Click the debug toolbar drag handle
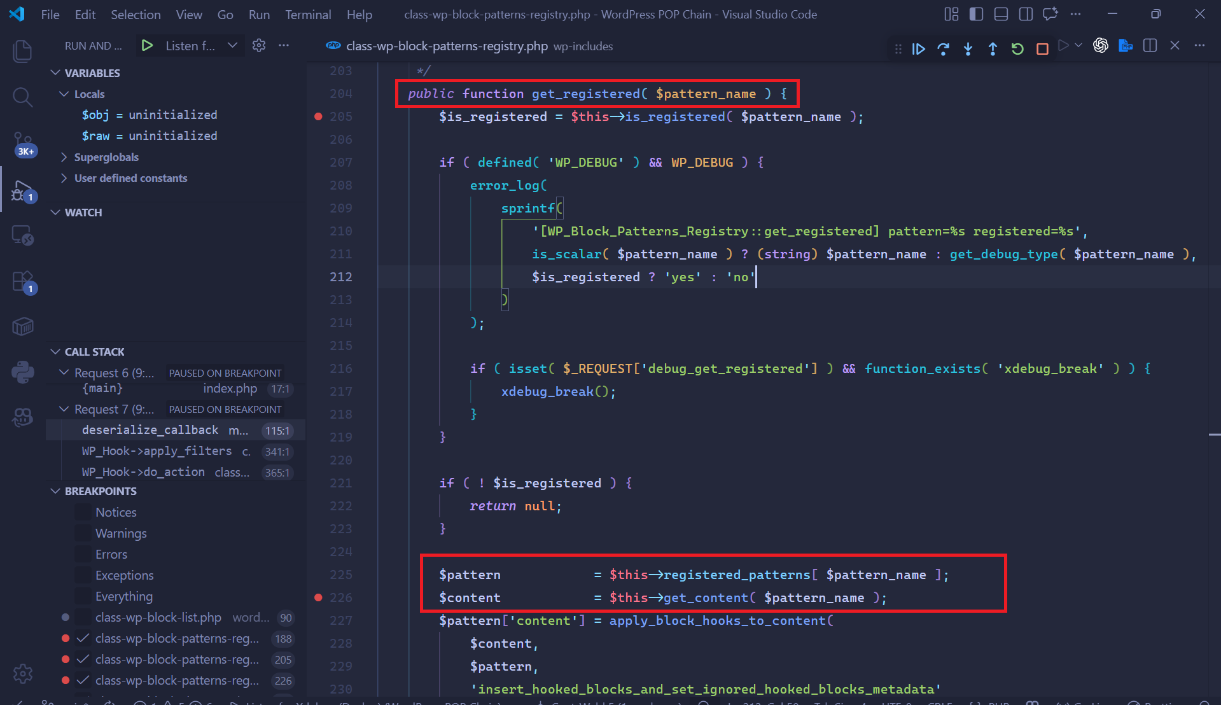The height and width of the screenshot is (705, 1221). pyautogui.click(x=898, y=49)
